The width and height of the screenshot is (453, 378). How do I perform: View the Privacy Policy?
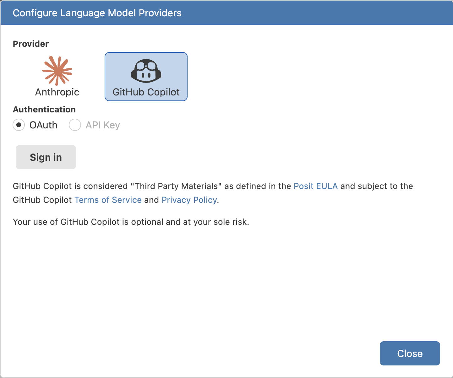pos(189,200)
